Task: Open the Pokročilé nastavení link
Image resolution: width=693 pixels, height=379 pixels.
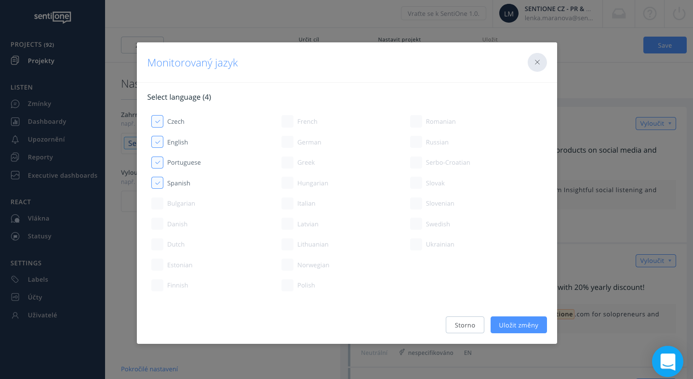Action: click(149, 369)
